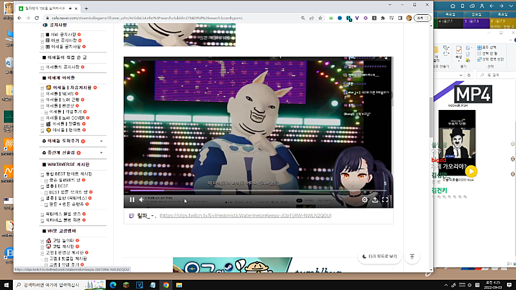Image resolution: width=516 pixels, height=290 pixels.
Task: Expand 이세돌 도와주기 section arrow
Action: click(101, 141)
